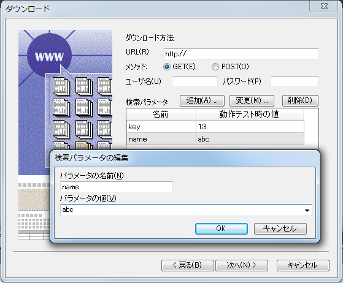The image size is (343, 283).
Task: Click the パラメータの名前(N) field containing name
Action: click(x=117, y=187)
